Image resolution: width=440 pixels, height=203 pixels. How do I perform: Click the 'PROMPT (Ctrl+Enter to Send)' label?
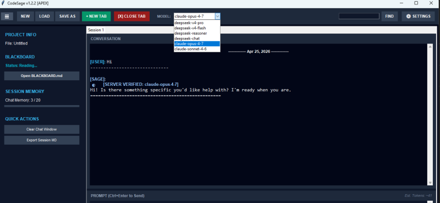point(118,196)
